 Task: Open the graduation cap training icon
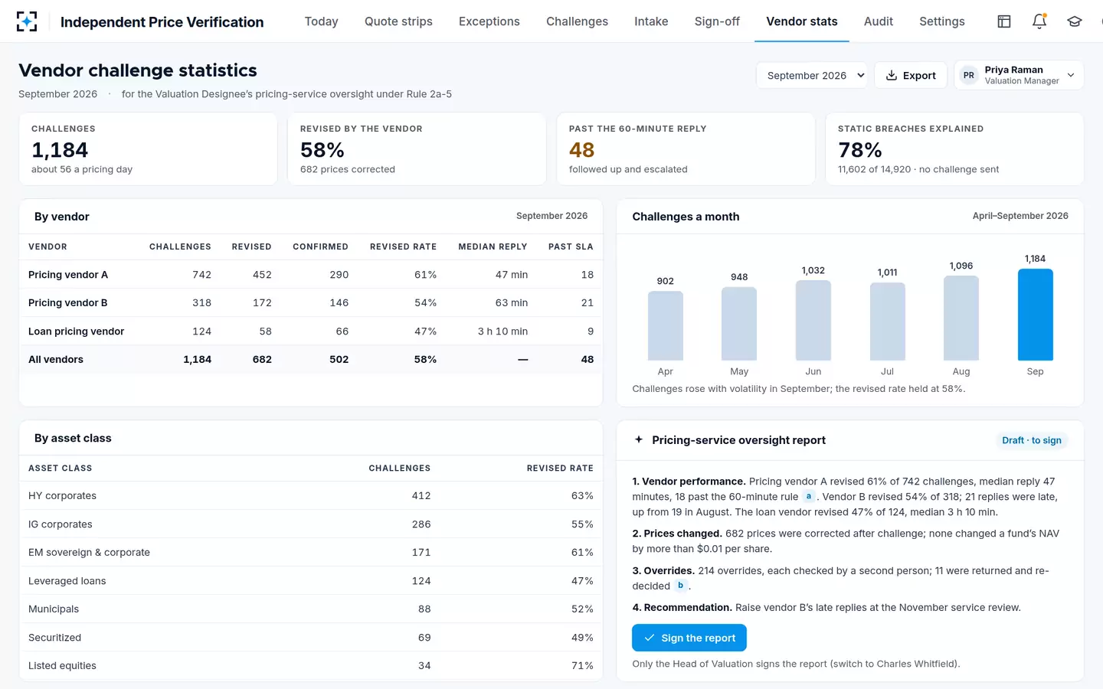(x=1074, y=21)
